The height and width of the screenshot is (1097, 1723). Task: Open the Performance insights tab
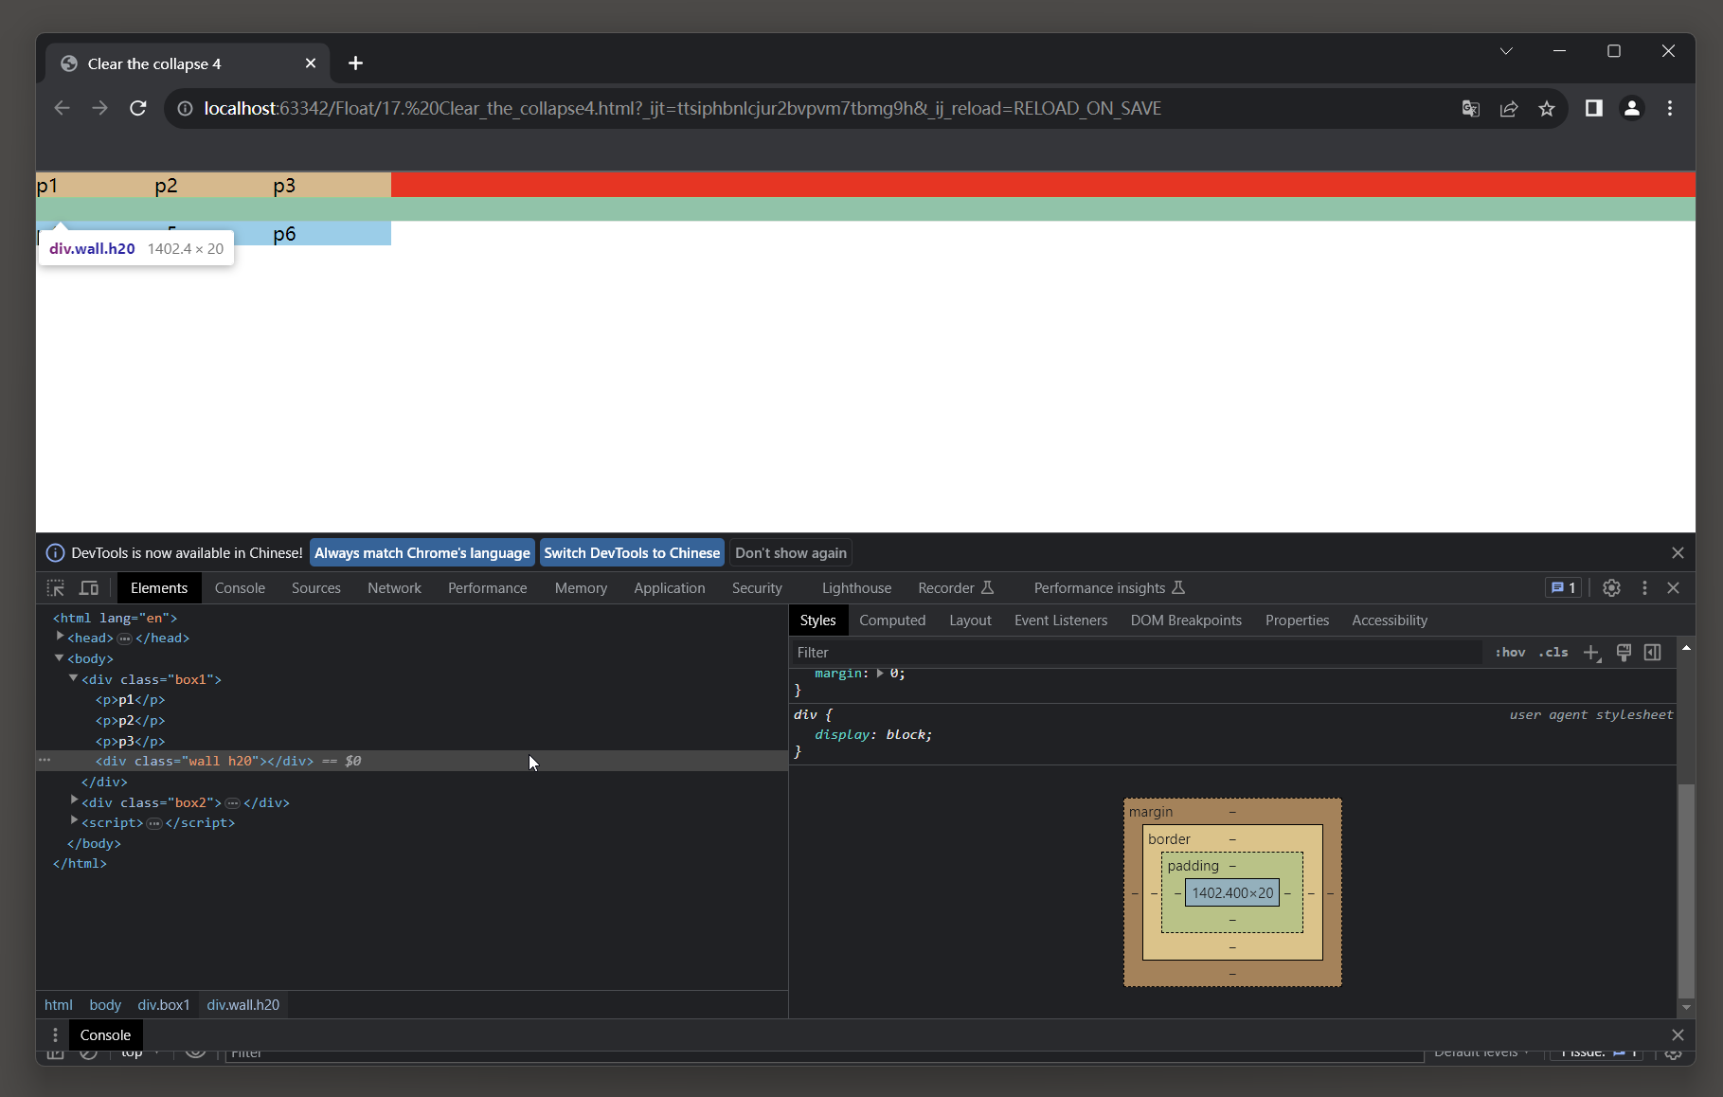[x=1109, y=588]
